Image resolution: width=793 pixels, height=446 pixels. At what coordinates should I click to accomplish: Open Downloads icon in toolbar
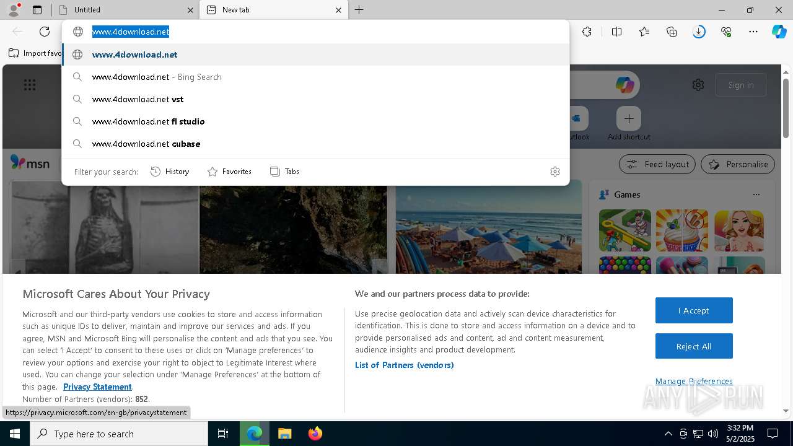(x=699, y=32)
